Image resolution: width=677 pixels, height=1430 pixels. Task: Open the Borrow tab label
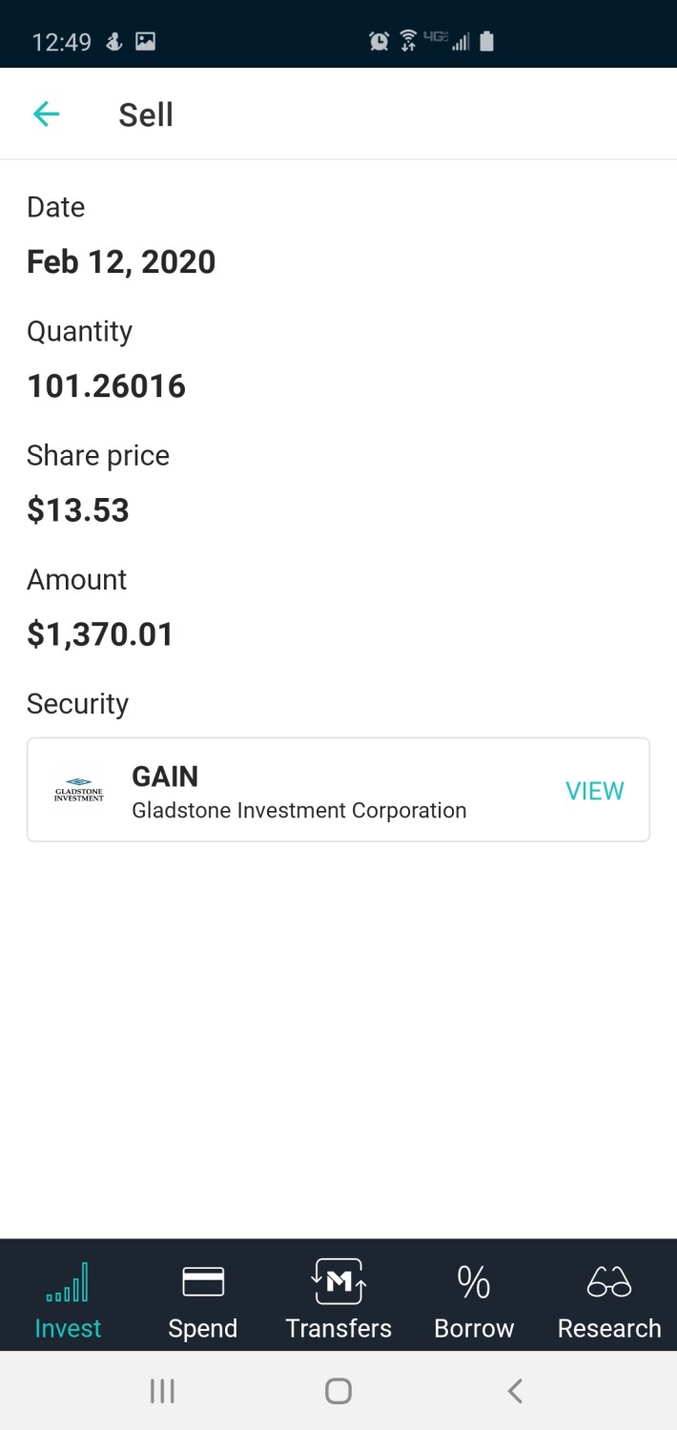[474, 1328]
